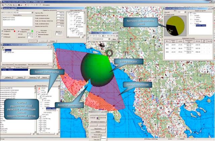Switch to the Зоны радиоразведки tab
This screenshot has height=141, width=215.
20,64
